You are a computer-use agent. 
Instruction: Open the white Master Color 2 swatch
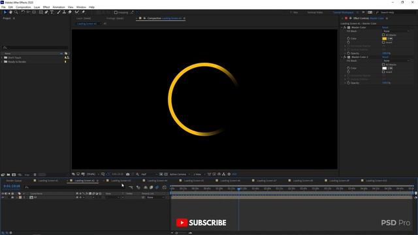[385, 68]
